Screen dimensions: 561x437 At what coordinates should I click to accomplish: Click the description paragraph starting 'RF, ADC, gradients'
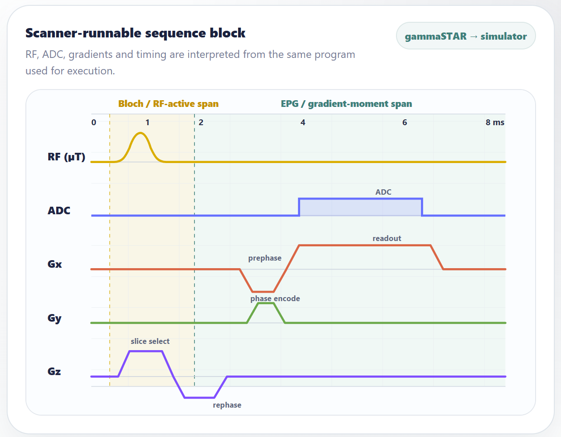pyautogui.click(x=190, y=62)
